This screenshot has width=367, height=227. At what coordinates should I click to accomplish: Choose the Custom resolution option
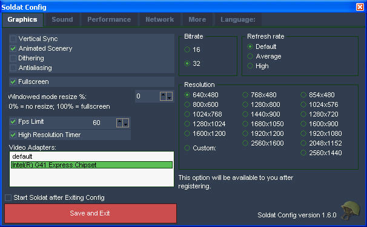187,148
